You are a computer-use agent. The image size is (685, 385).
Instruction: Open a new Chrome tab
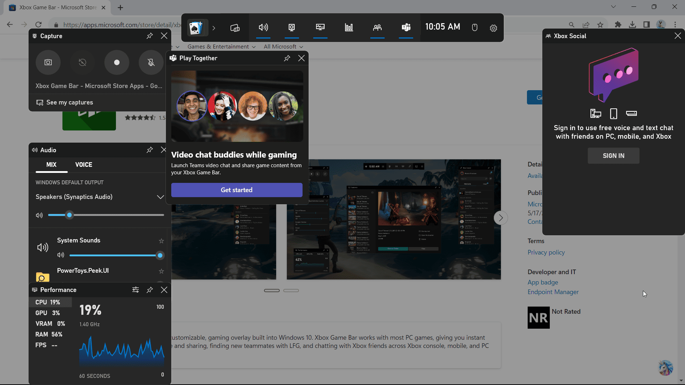(120, 7)
